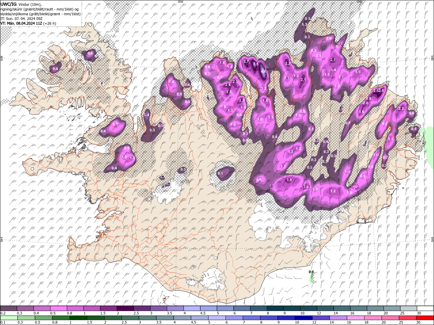
Task: Select the 2.6 snowfall value in the east
Action: point(376,91)
